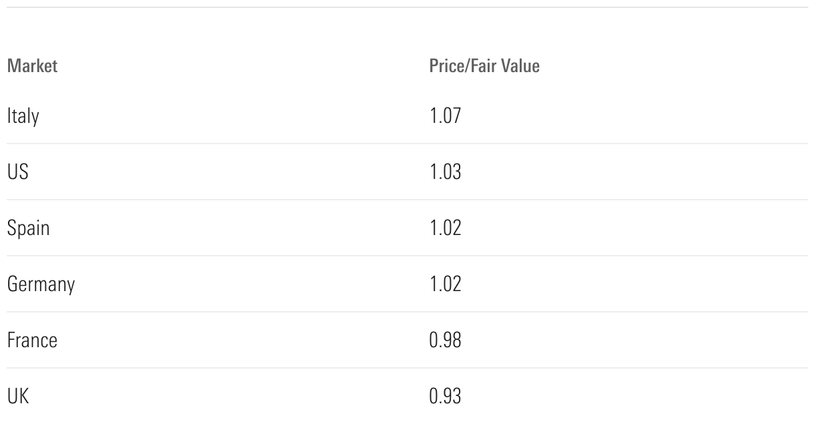Select the US market name
The width and height of the screenshot is (815, 430).
click(17, 172)
